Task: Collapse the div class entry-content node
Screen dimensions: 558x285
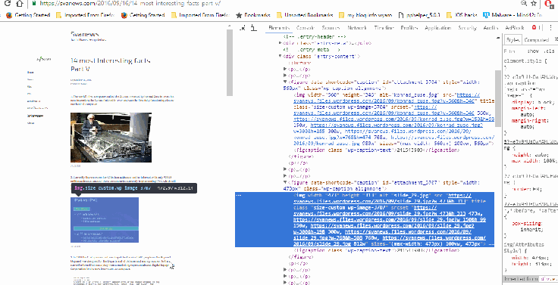Action: (281, 57)
